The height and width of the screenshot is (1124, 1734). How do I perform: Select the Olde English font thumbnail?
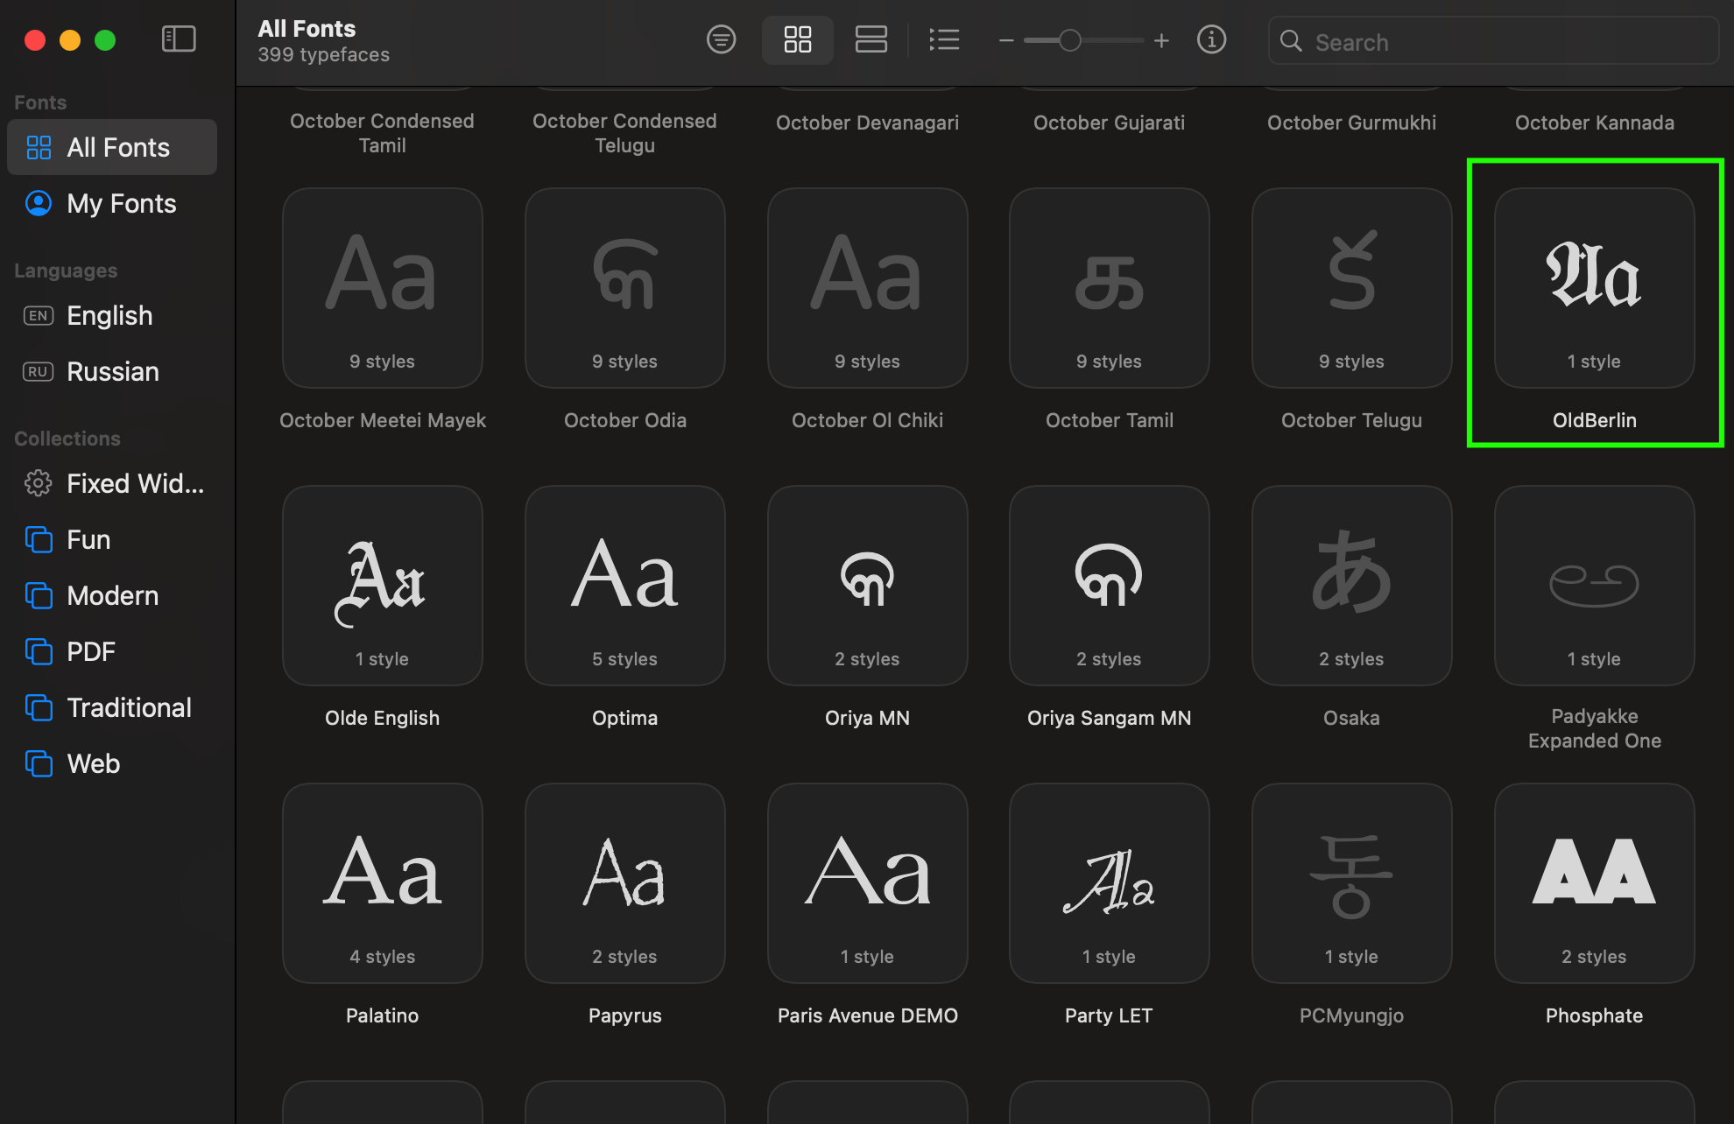tap(382, 585)
